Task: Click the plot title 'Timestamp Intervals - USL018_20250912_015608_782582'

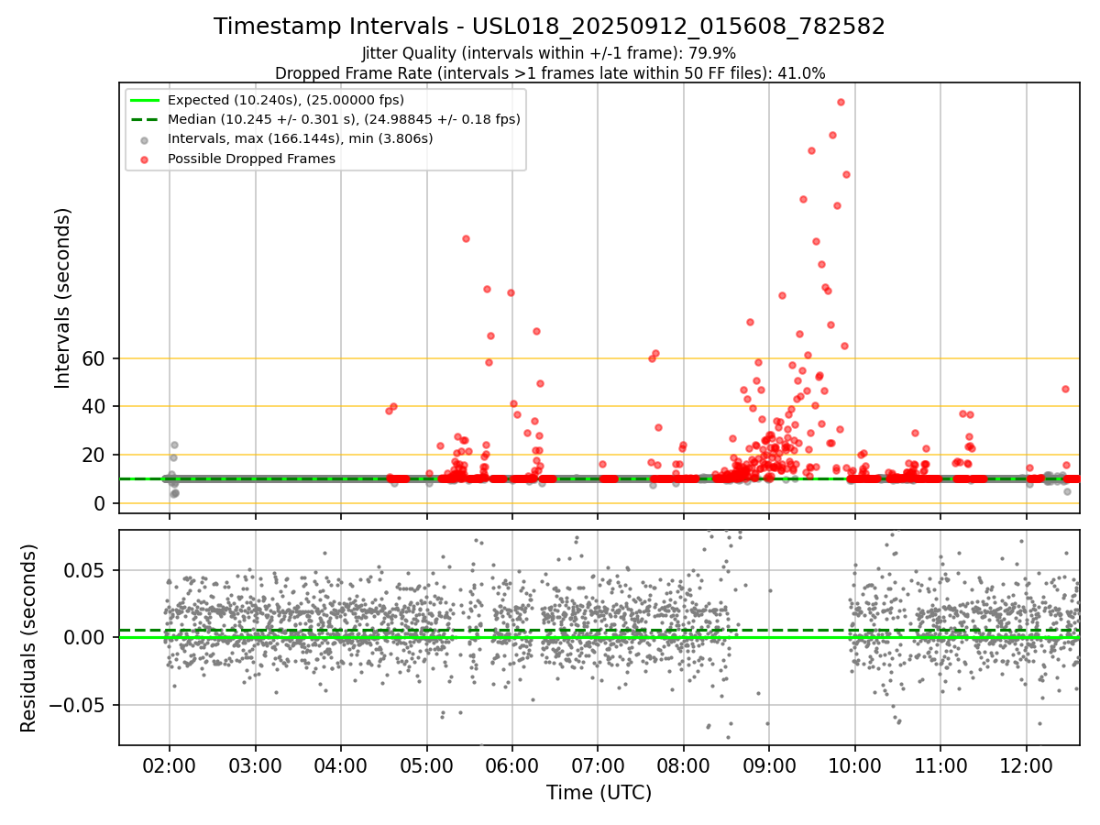Action: coord(550,27)
